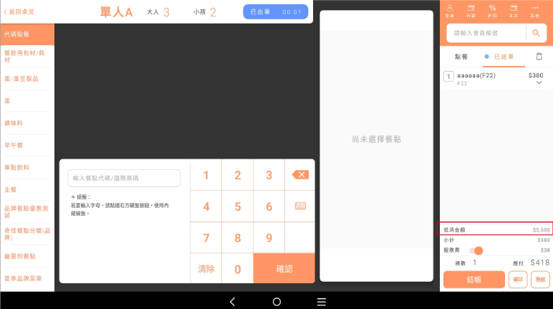
Task: Open the 其他 more options icon
Action: 534,10
